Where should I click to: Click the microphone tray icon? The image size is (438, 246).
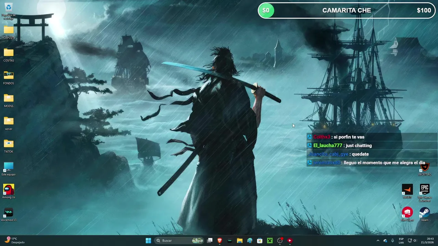[392, 241]
